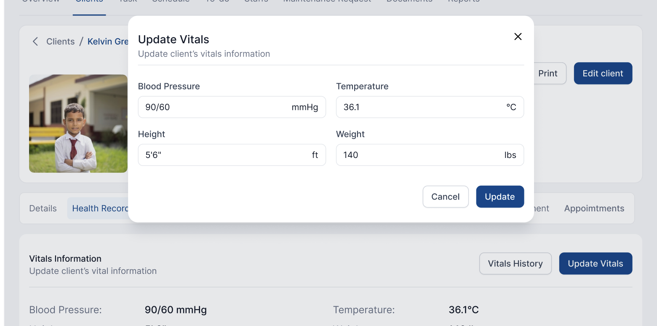Viewport: 657px width, 326px height.
Task: Click the back chevron beside Clients breadcrumb
Action: [x=35, y=41]
